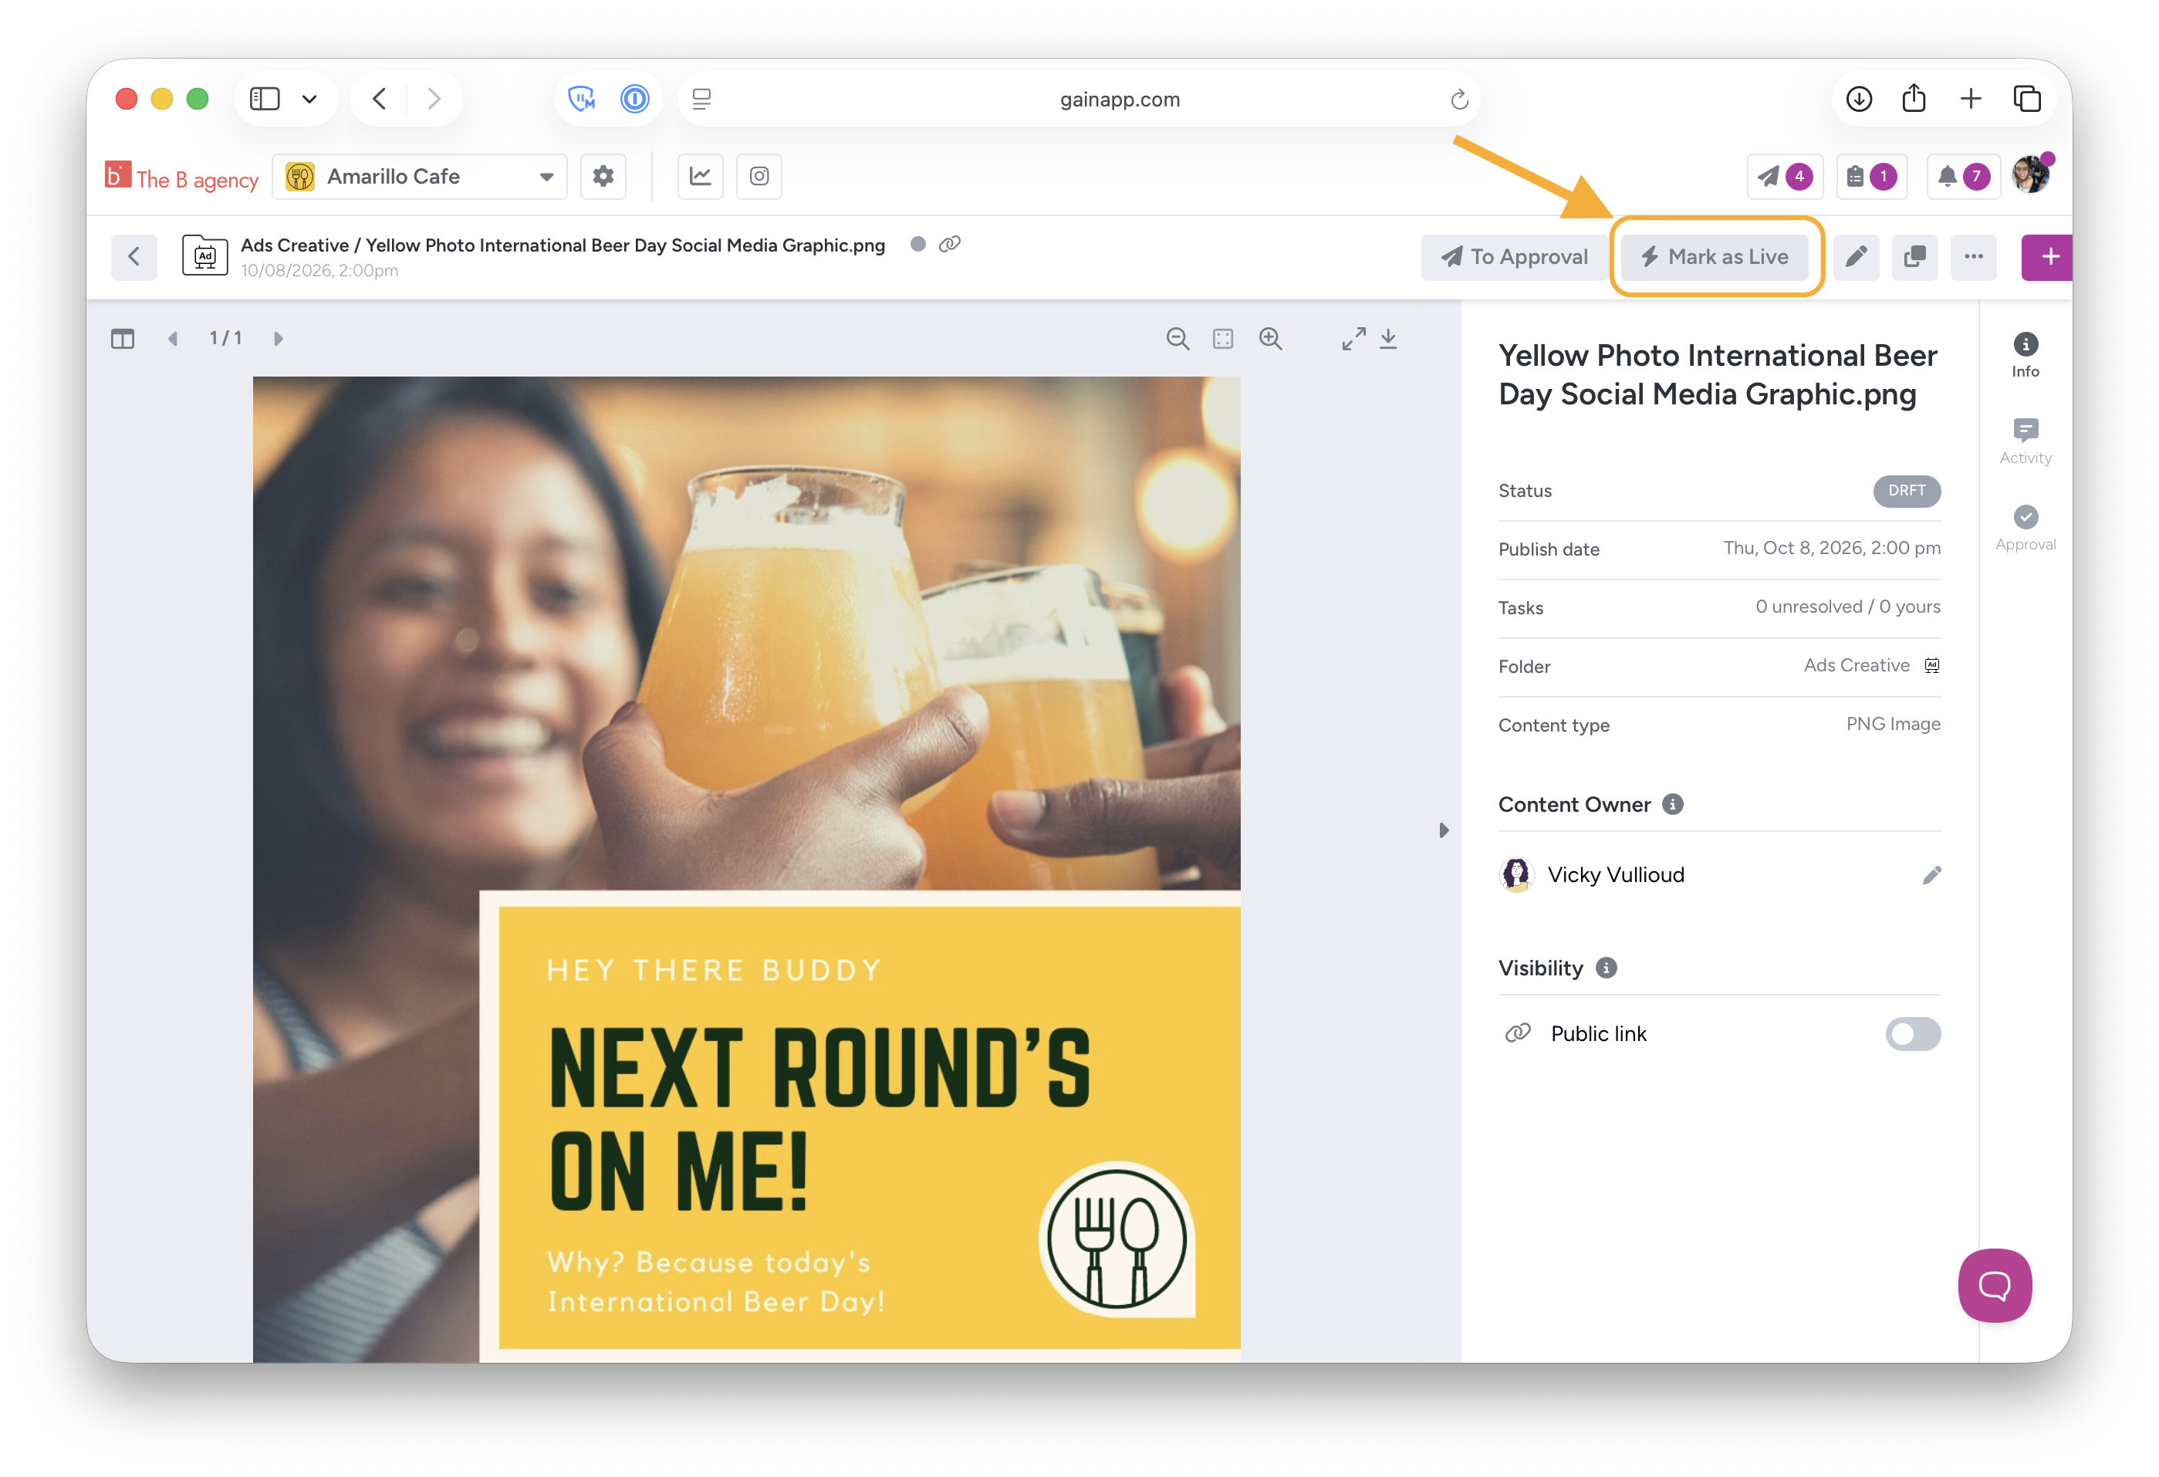The width and height of the screenshot is (2159, 1477).
Task: Zoom out of the image preview
Action: (x=1177, y=338)
